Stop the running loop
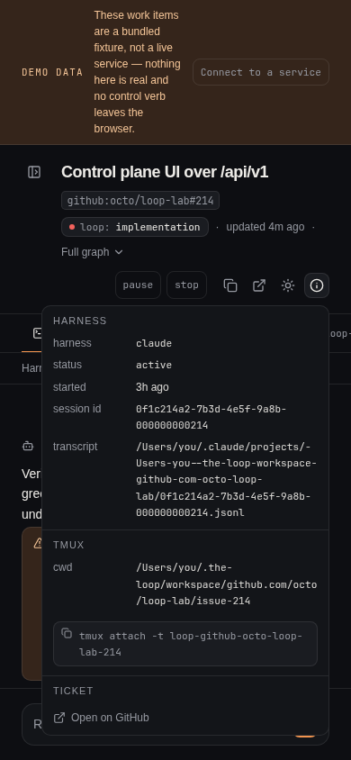 [x=187, y=285]
